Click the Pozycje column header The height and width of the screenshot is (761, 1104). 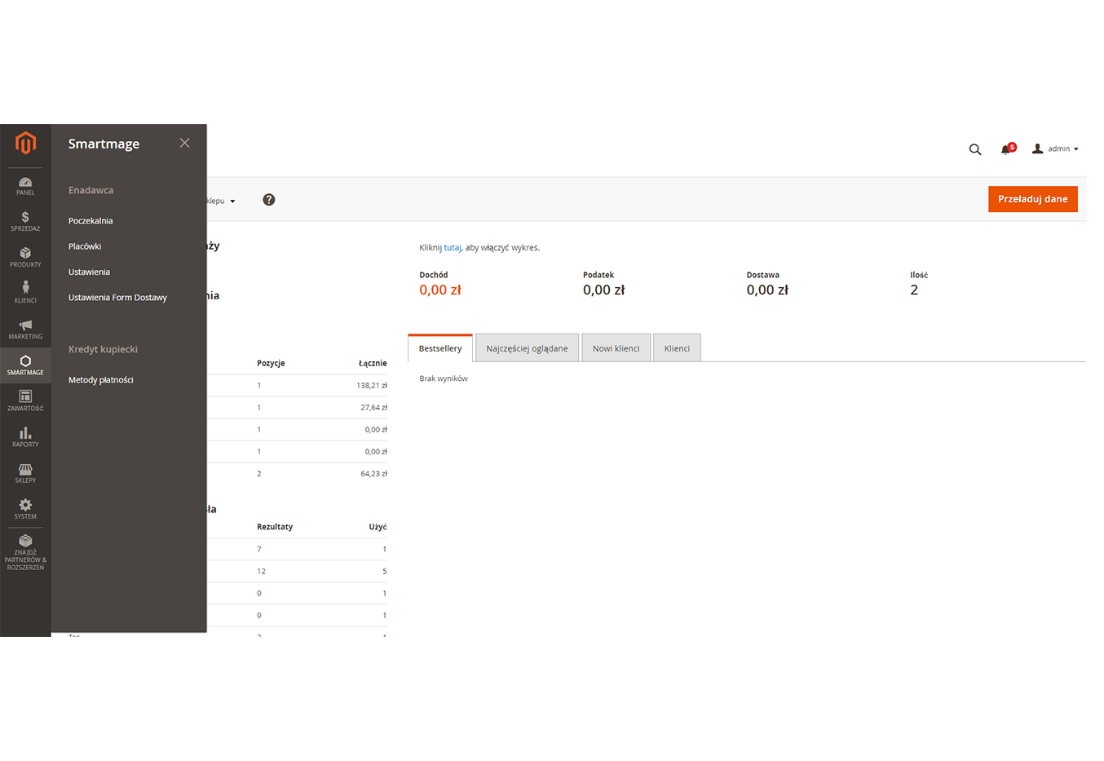(x=271, y=363)
